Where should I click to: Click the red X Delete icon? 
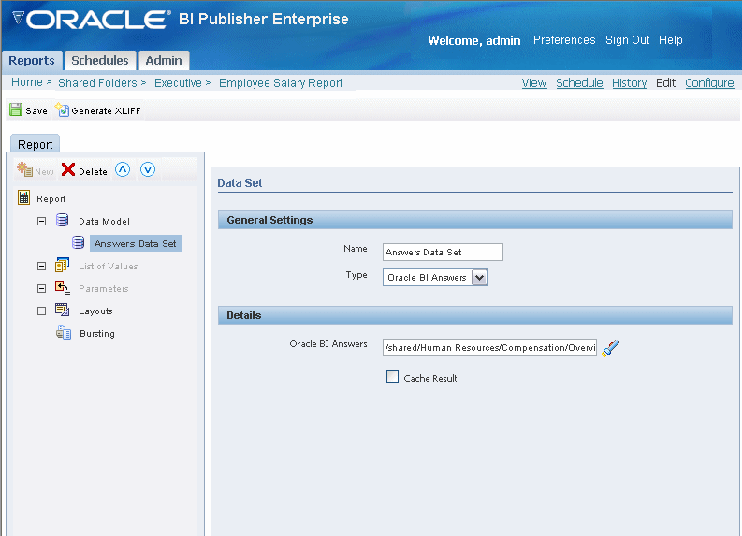point(68,169)
